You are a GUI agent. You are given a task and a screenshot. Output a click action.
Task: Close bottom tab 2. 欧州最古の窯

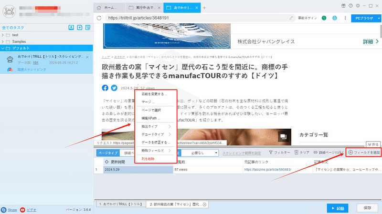(205, 204)
